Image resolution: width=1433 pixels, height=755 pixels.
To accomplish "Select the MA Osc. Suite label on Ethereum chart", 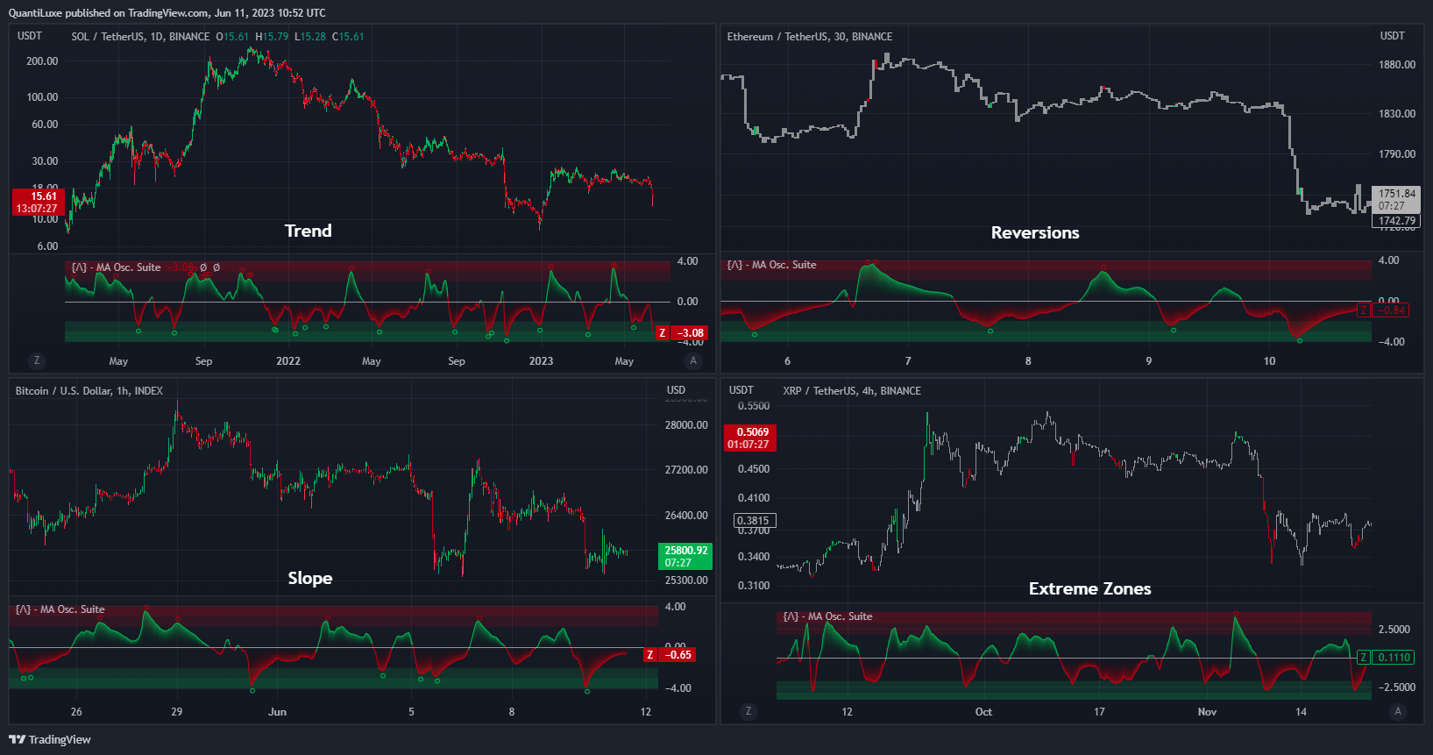I will (x=771, y=265).
